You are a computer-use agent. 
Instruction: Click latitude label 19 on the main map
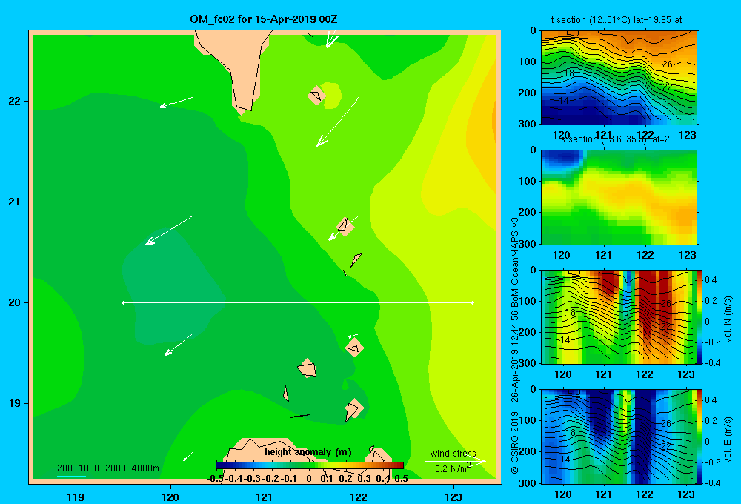[x=14, y=403]
